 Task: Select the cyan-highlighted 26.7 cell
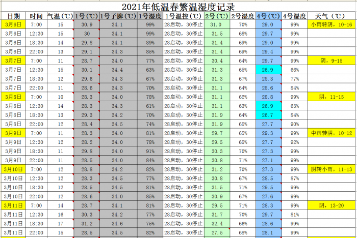(x=268, y=115)
